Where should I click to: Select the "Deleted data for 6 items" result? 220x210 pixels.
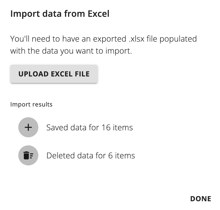pos(90,156)
